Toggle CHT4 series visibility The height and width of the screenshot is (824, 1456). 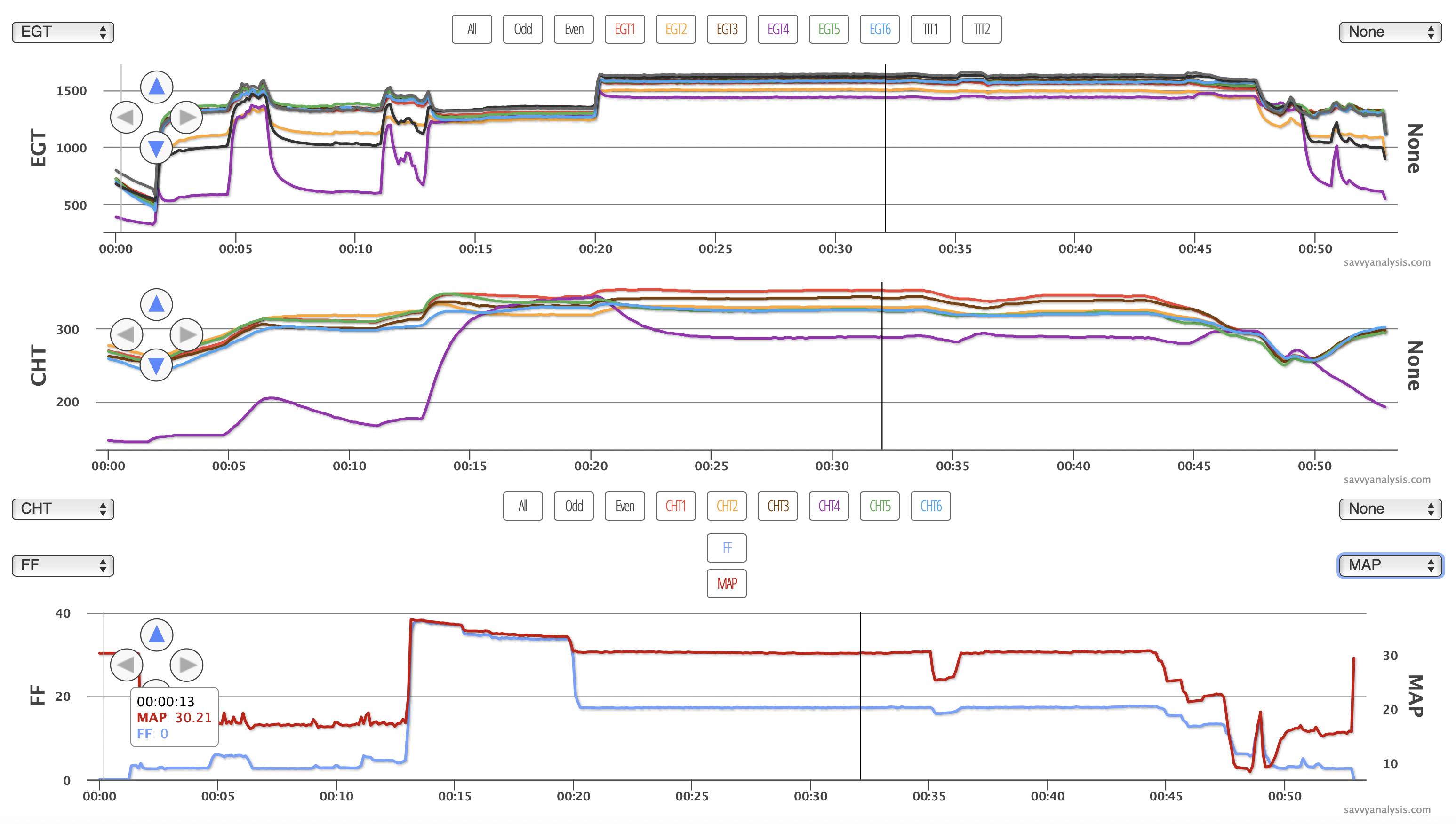[x=829, y=506]
